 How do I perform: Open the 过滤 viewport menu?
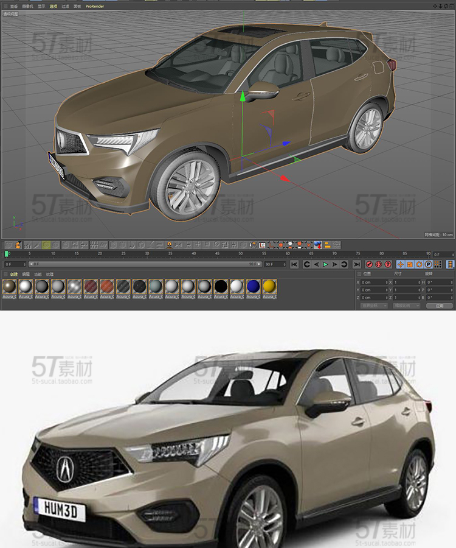(65, 6)
